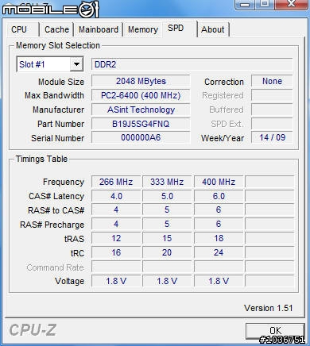Select the Mainboard tab
The height and width of the screenshot is (346, 310).
(x=99, y=29)
